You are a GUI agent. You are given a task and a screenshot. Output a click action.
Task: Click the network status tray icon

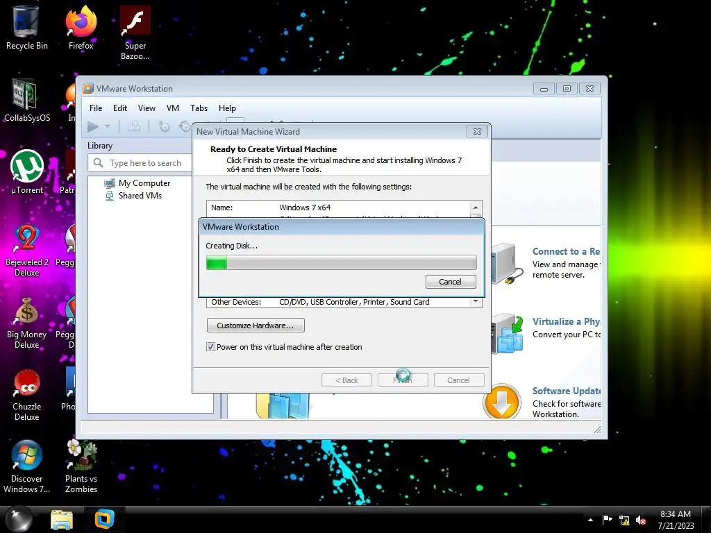[x=624, y=521]
